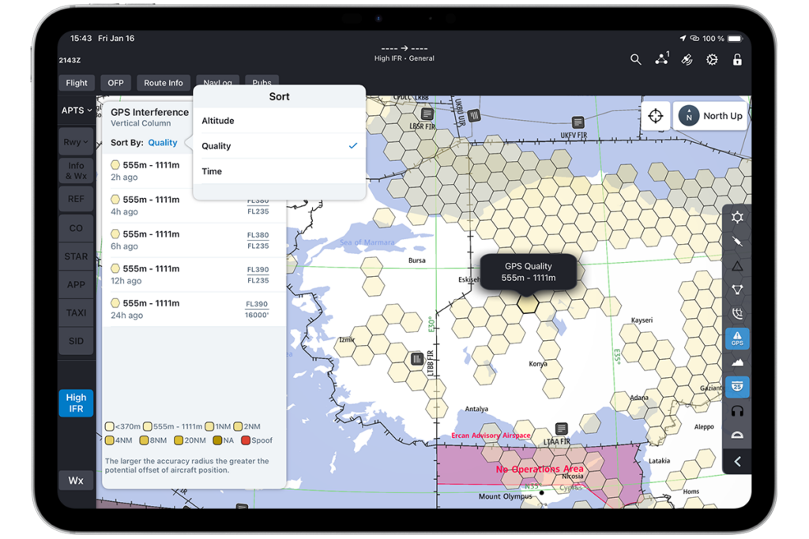Viewport: 809px width, 539px height.
Task: Center the map on ownship position
Action: point(656,115)
